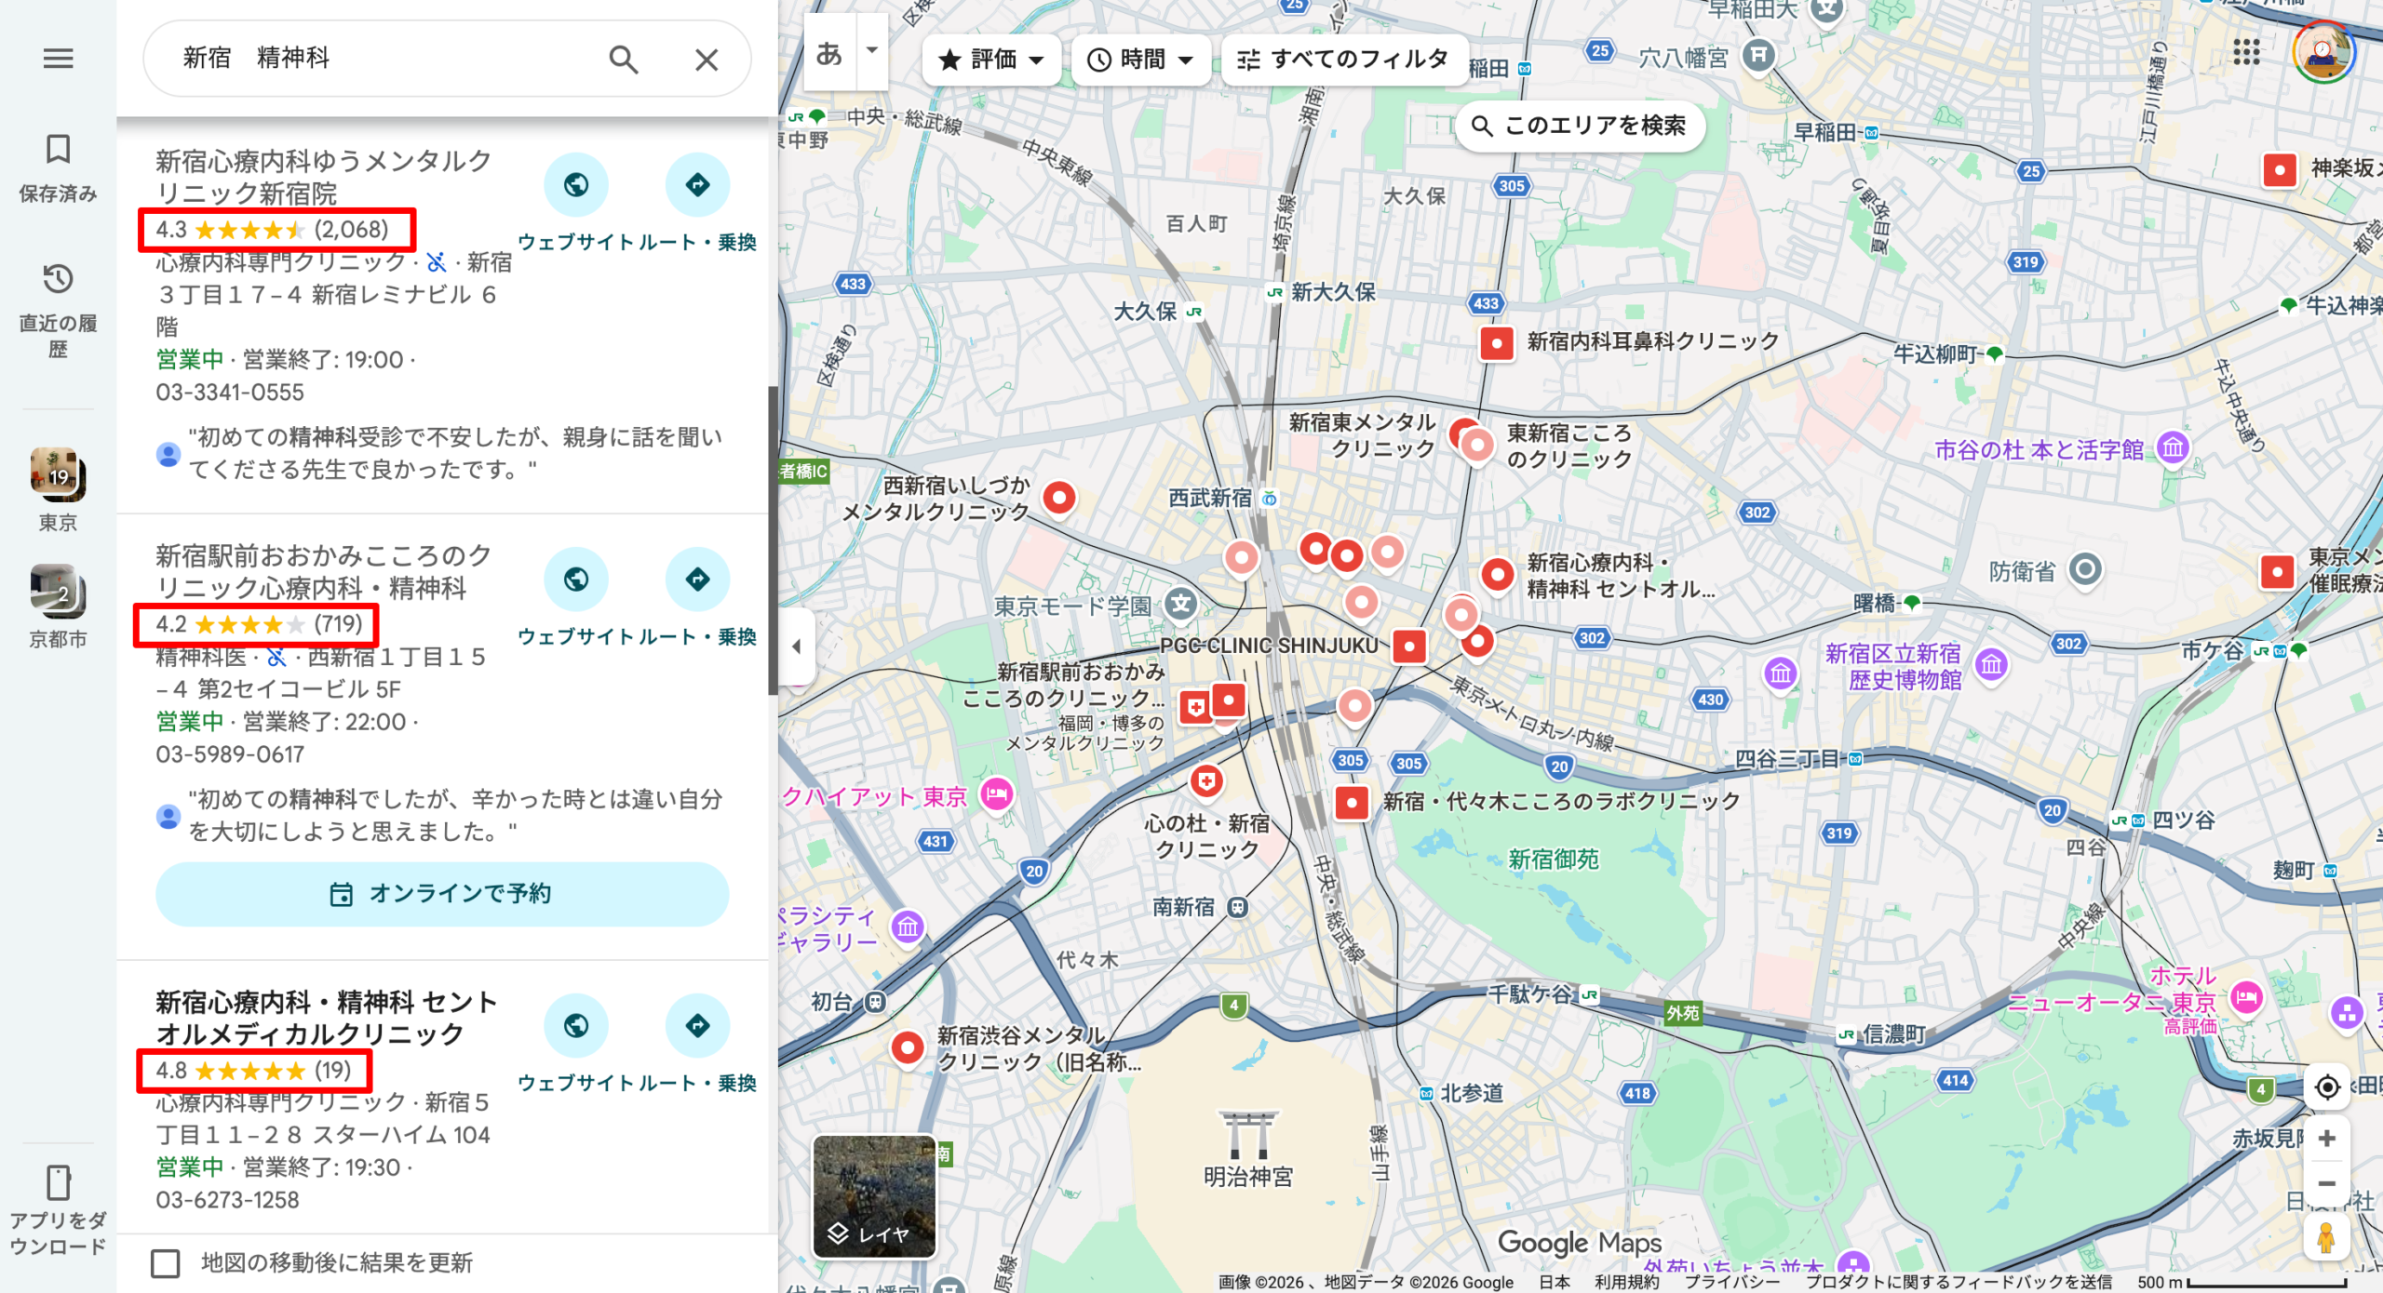Search this area with このエリアを検索

point(1578,127)
